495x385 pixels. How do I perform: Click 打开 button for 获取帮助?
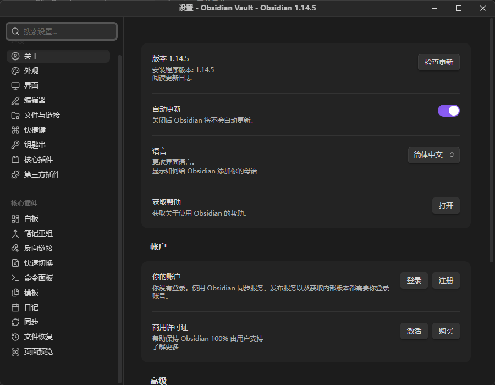446,206
